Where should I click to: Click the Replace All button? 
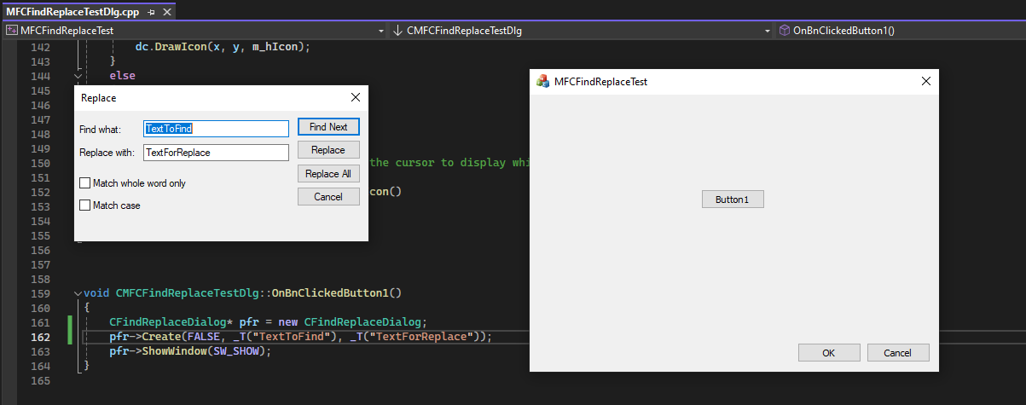tap(328, 173)
